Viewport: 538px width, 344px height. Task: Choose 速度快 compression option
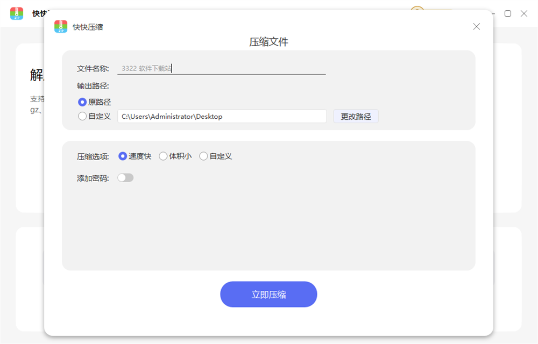pyautogui.click(x=122, y=156)
